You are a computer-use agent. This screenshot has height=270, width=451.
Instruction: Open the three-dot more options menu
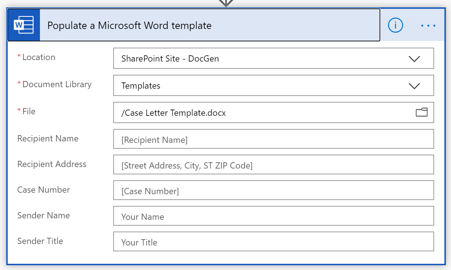pos(428,26)
